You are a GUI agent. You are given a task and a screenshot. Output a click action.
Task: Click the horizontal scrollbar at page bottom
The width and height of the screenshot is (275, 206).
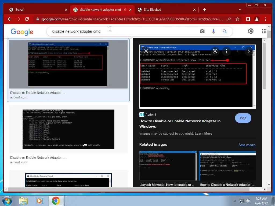[129, 189]
